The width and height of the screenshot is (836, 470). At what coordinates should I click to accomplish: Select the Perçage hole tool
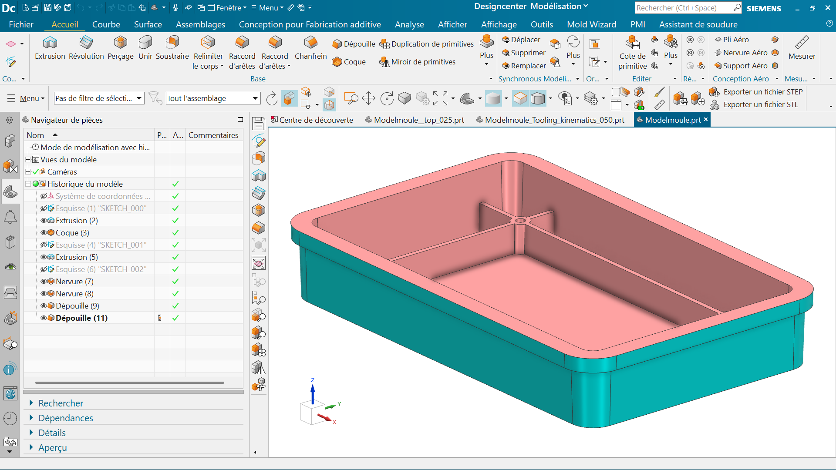(121, 48)
